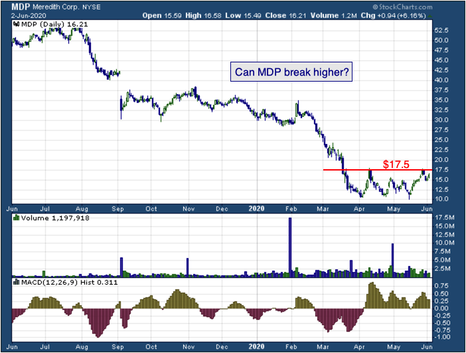Click the Close 16.21 value
The image size is (466, 353).
coord(285,15)
